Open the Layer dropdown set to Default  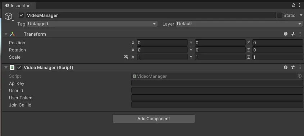click(239, 24)
